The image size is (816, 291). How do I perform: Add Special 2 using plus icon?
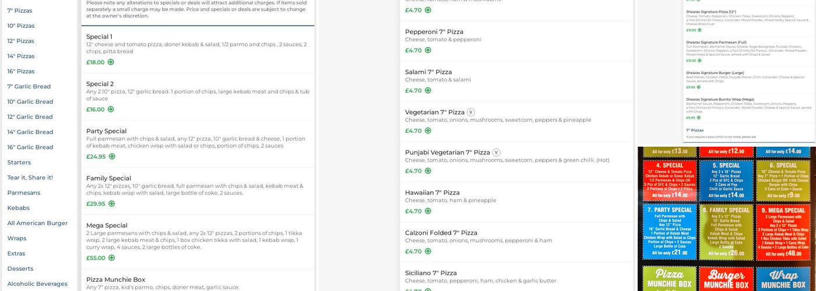point(111,109)
